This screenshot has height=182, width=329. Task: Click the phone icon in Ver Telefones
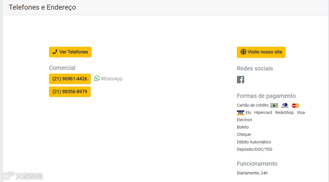pyautogui.click(x=55, y=52)
